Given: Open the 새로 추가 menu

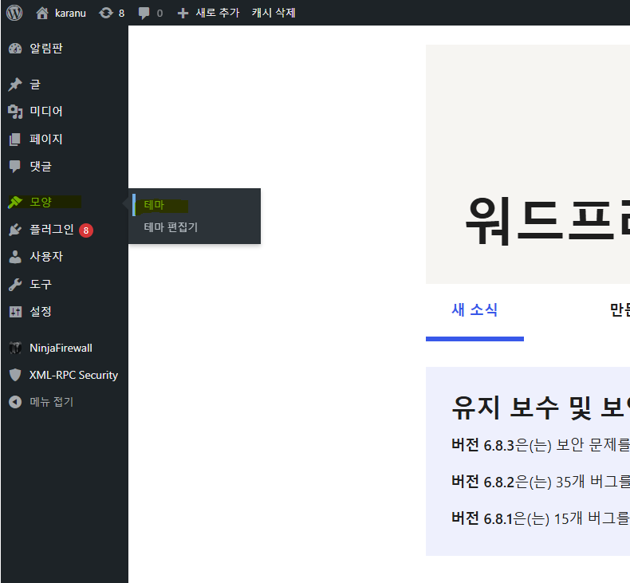Looking at the screenshot, I should pyautogui.click(x=218, y=13).
